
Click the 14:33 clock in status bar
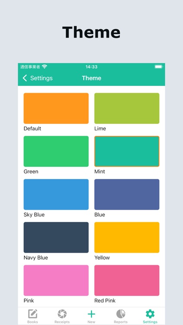[x=91, y=67]
